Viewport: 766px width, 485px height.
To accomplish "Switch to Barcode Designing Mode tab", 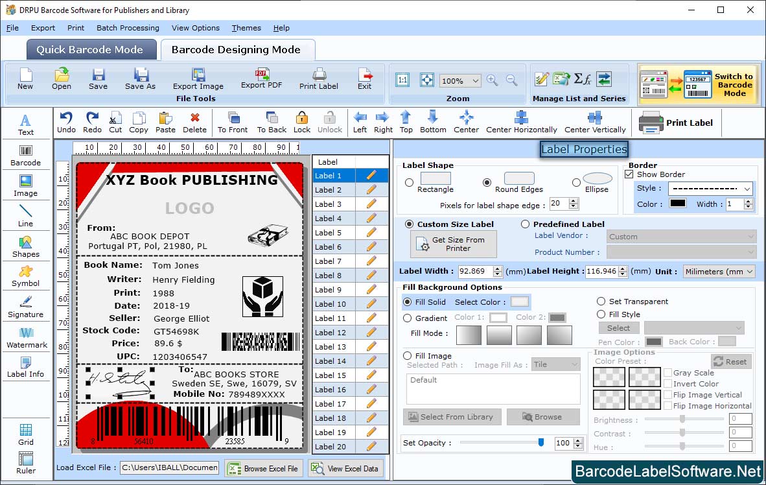I will [237, 49].
